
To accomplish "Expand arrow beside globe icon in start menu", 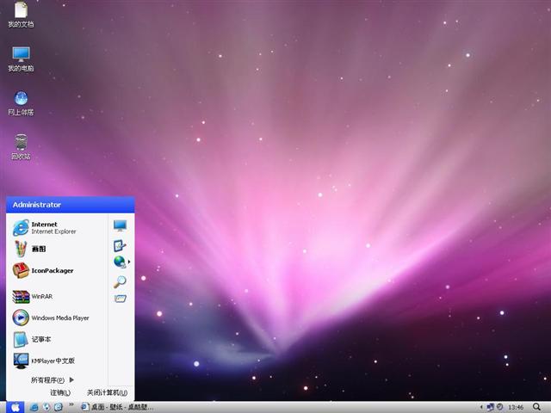I will point(129,262).
